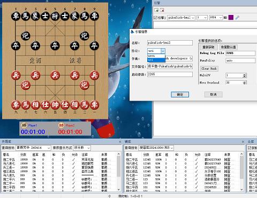
Task: Click the remove engine red X icon
Action: click(x=162, y=10)
